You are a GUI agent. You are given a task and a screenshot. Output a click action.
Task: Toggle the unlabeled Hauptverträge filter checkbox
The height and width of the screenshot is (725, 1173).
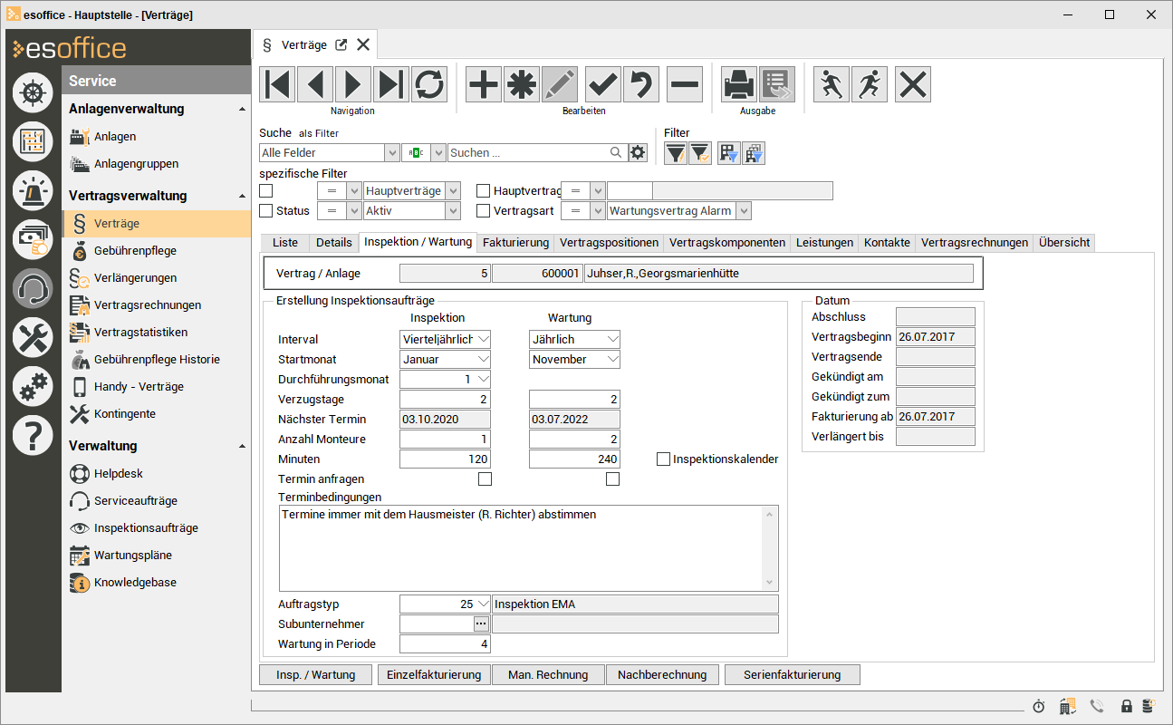point(266,190)
